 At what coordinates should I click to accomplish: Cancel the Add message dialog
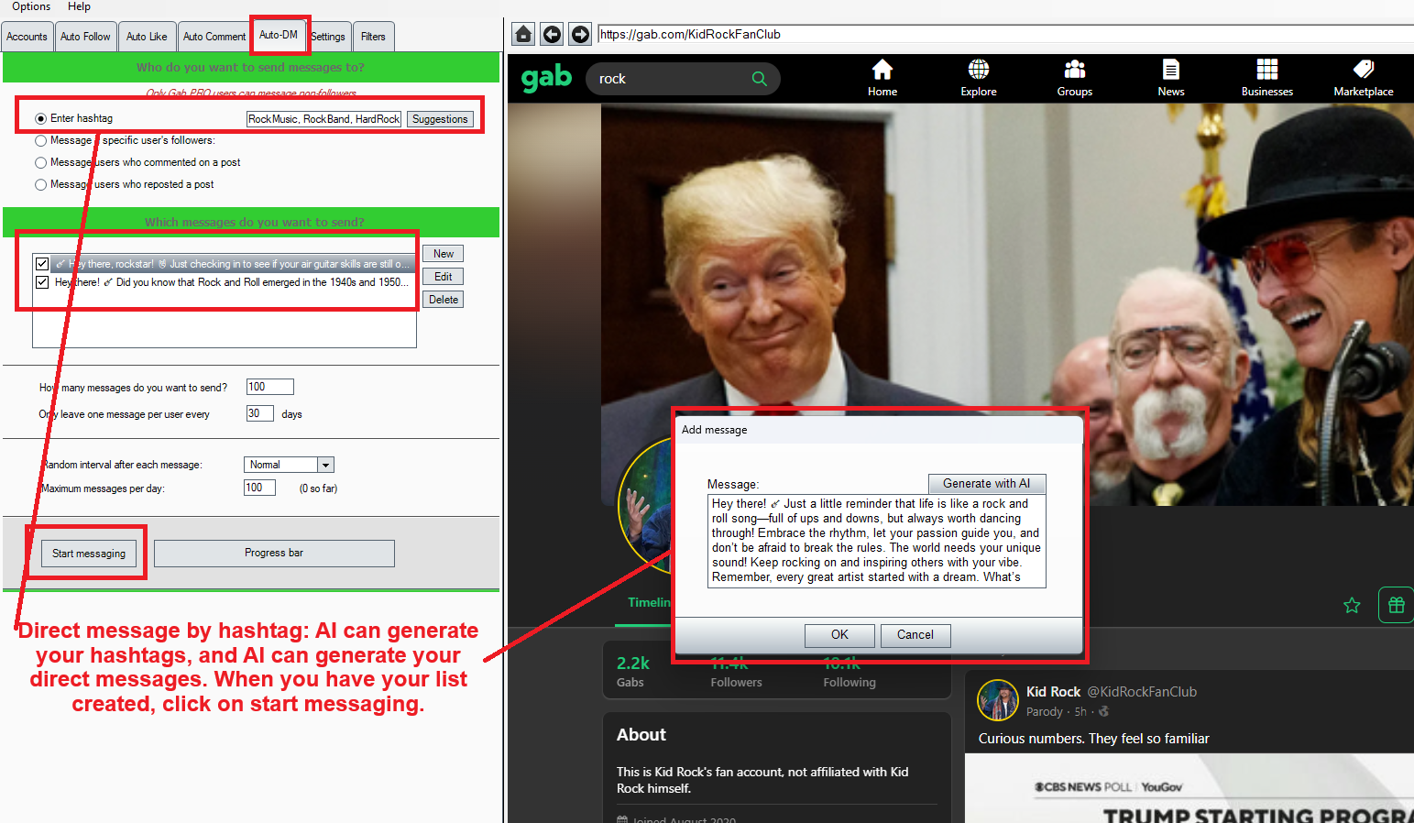(x=915, y=635)
